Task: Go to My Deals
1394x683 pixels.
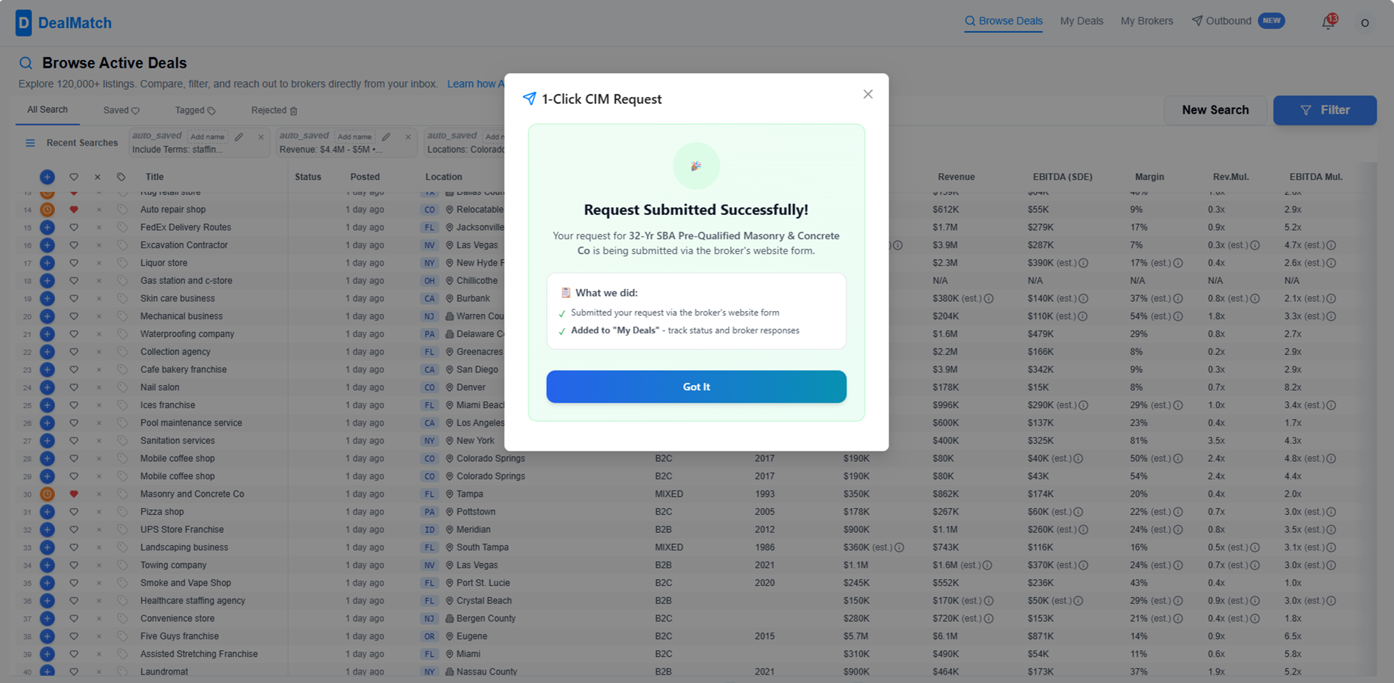Action: (x=1082, y=21)
